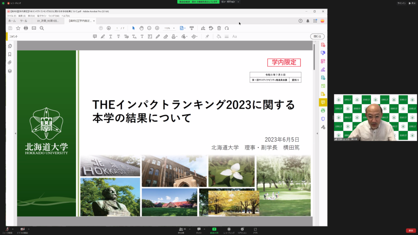Screen dimensions: 418x235
Task: Click the red leave meeting button
Action: coord(411,231)
